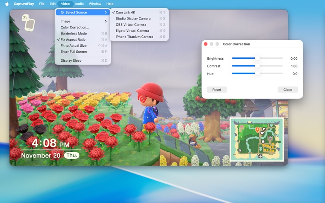Enable Borderless Mode
325x203 pixels.
pyautogui.click(x=83, y=33)
